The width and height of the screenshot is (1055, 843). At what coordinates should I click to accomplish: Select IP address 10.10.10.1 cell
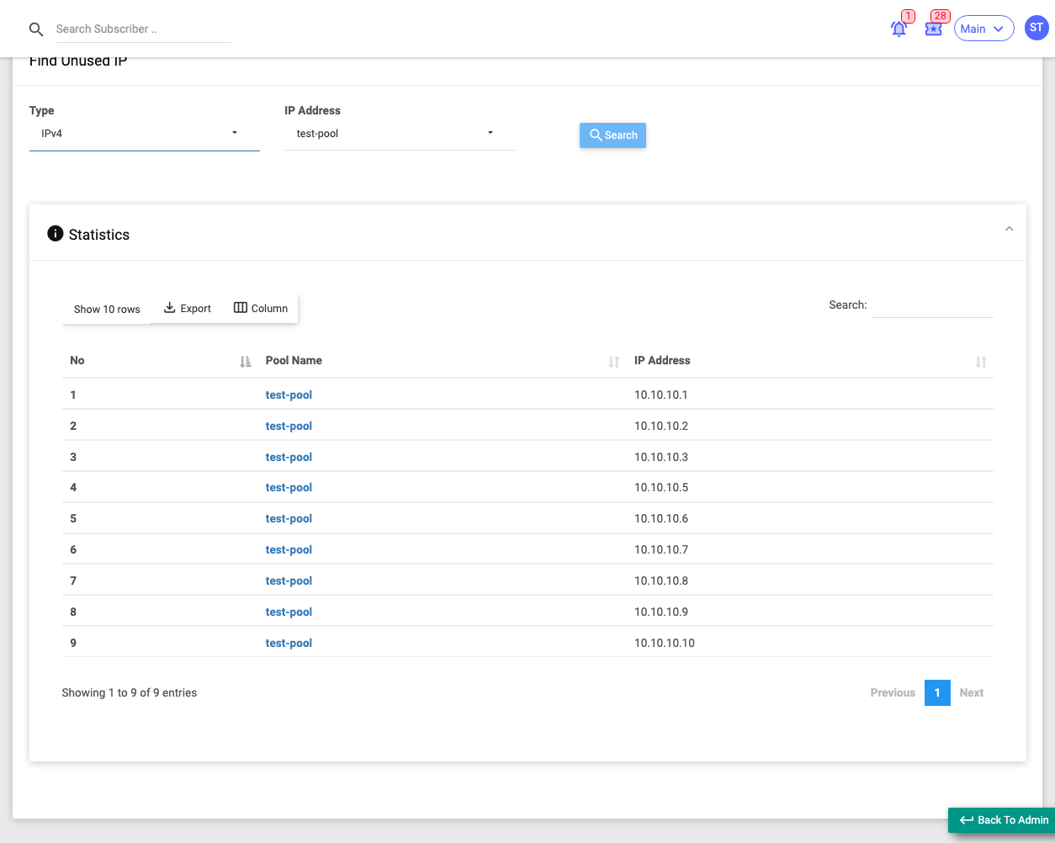coord(661,395)
